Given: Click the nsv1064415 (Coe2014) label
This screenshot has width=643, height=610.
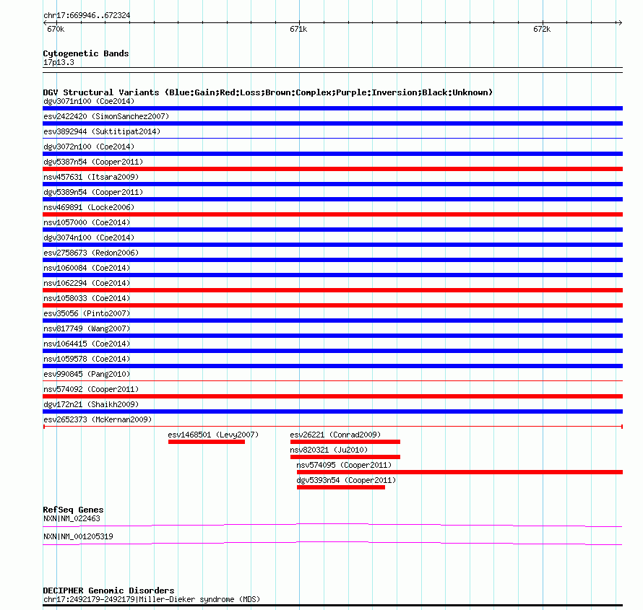Looking at the screenshot, I should click(87, 344).
